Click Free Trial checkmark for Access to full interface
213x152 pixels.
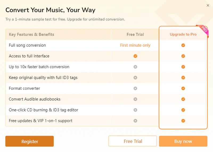coord(135,56)
